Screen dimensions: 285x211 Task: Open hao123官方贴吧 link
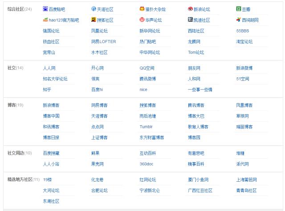(x=64, y=20)
